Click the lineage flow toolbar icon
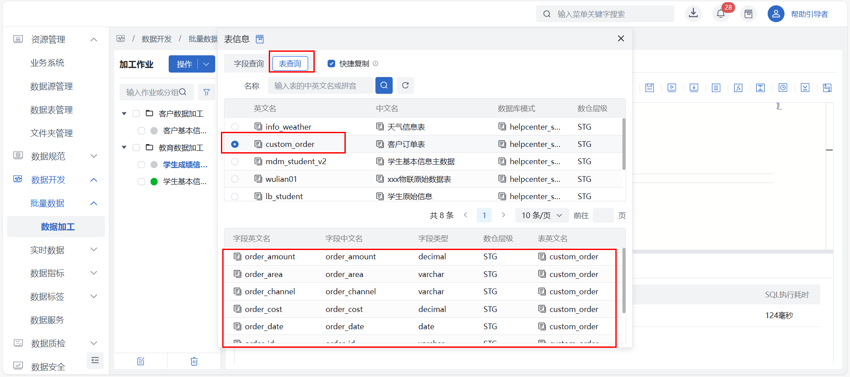This screenshot has height=377, width=850. tap(827, 88)
